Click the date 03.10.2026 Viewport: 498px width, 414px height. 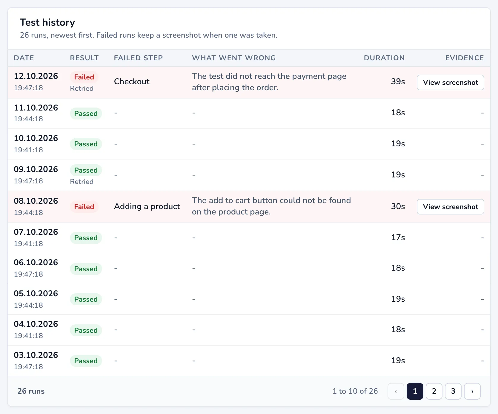coord(36,355)
